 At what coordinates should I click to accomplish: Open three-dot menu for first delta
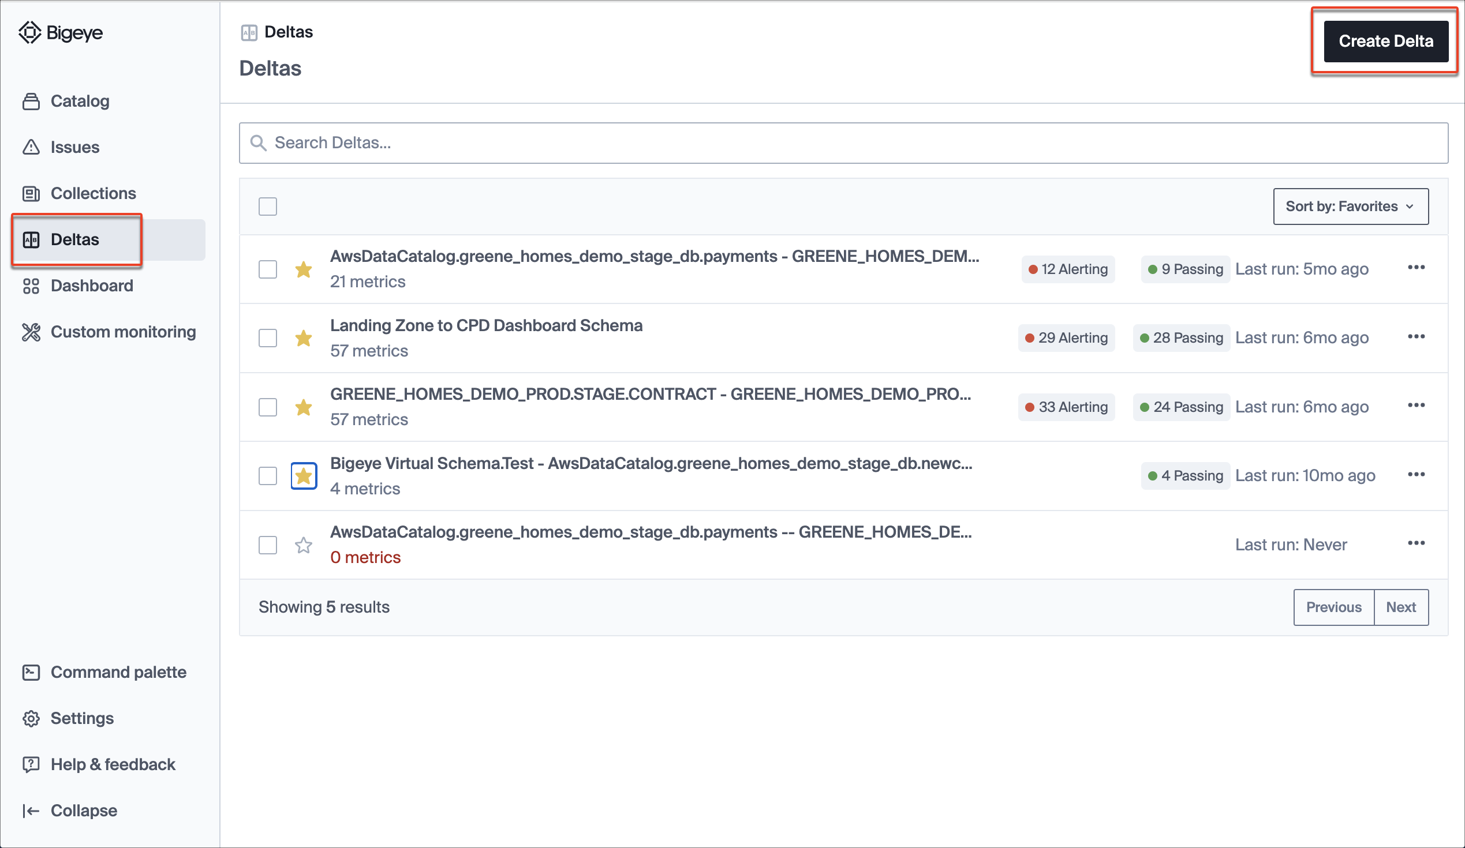pos(1415,268)
